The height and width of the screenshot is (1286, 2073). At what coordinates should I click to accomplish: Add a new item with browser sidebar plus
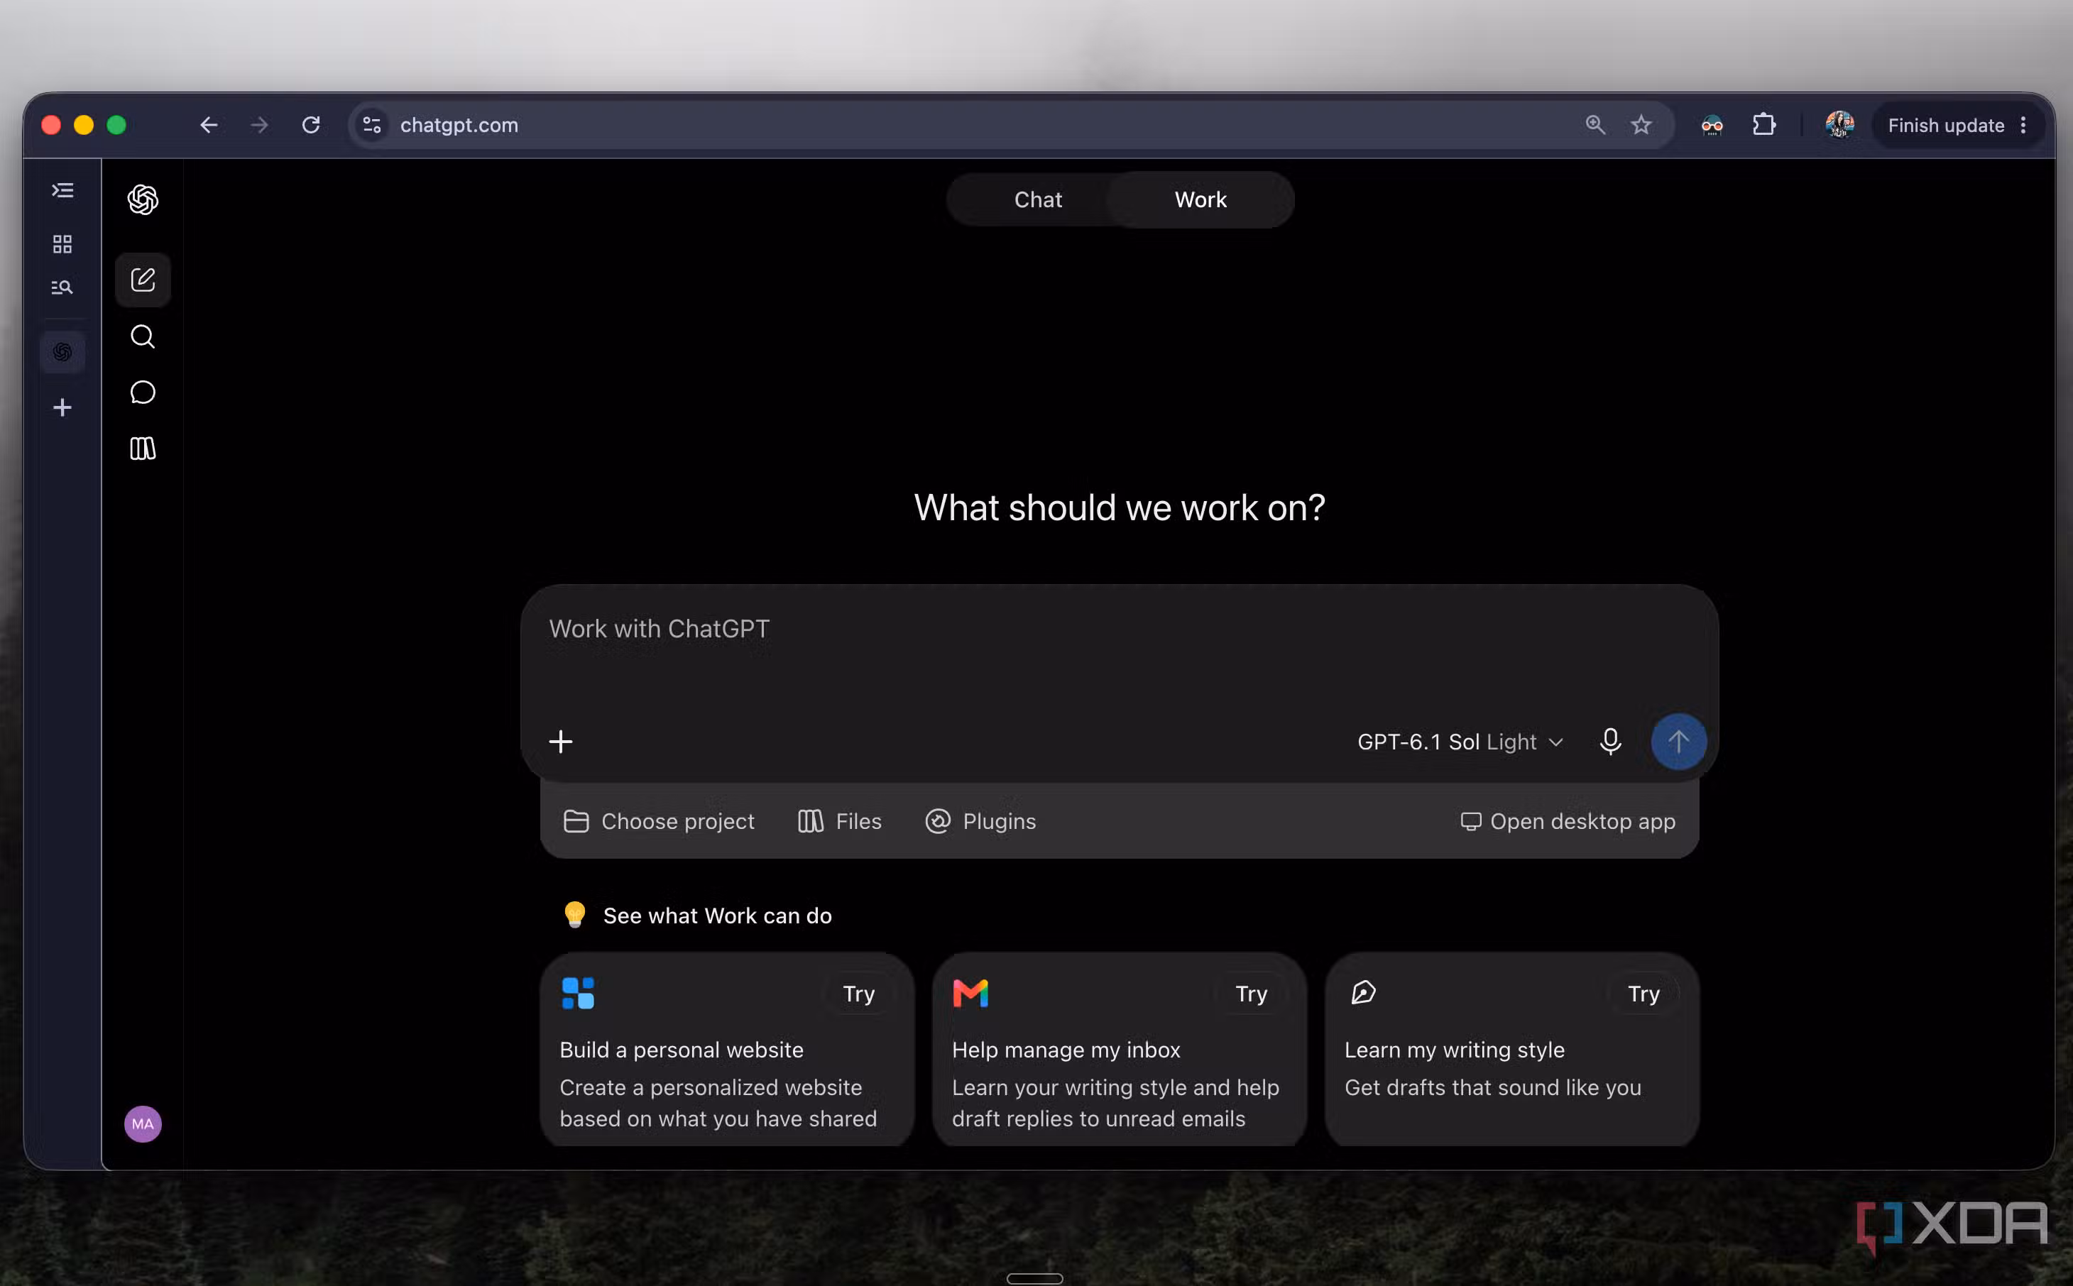[x=62, y=407]
